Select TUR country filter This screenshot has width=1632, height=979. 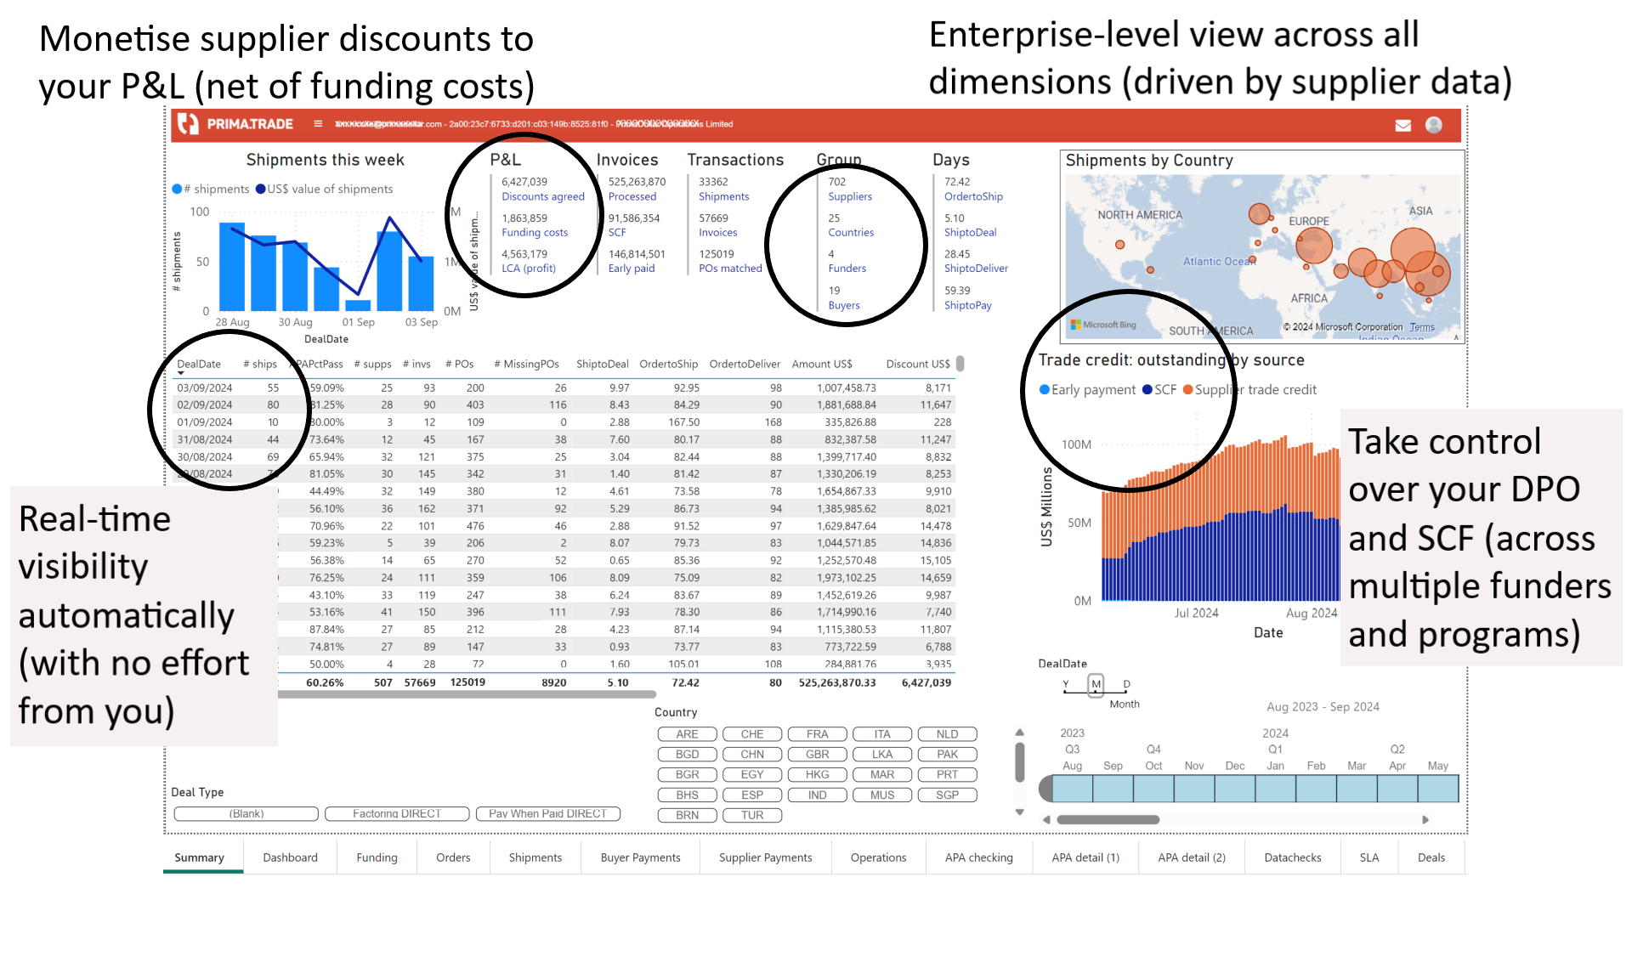[x=752, y=816]
